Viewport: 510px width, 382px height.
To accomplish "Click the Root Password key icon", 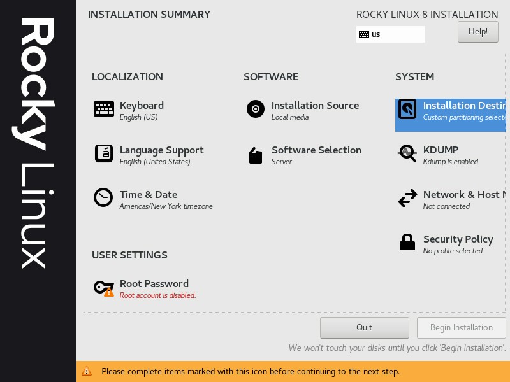I will (x=104, y=288).
